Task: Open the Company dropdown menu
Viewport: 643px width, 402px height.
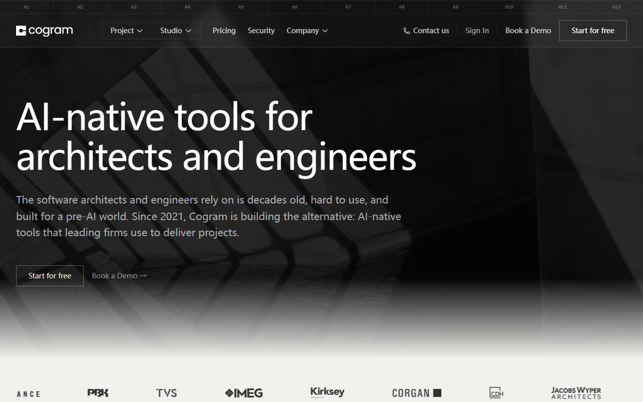Action: [307, 31]
